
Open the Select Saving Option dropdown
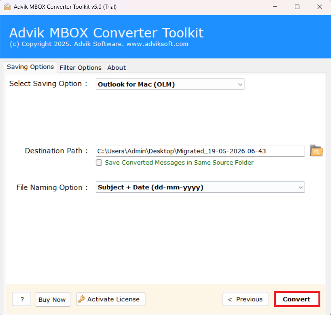(x=170, y=84)
